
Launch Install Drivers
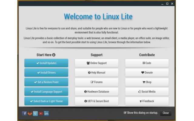[x=46, y=73]
